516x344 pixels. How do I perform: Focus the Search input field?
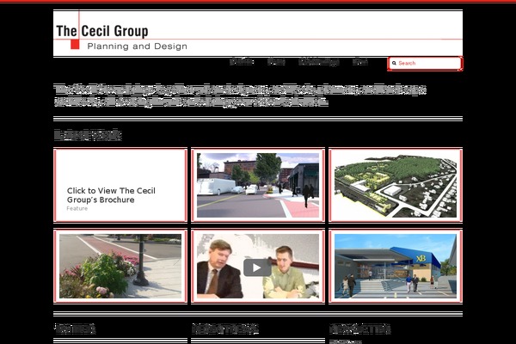click(x=425, y=63)
